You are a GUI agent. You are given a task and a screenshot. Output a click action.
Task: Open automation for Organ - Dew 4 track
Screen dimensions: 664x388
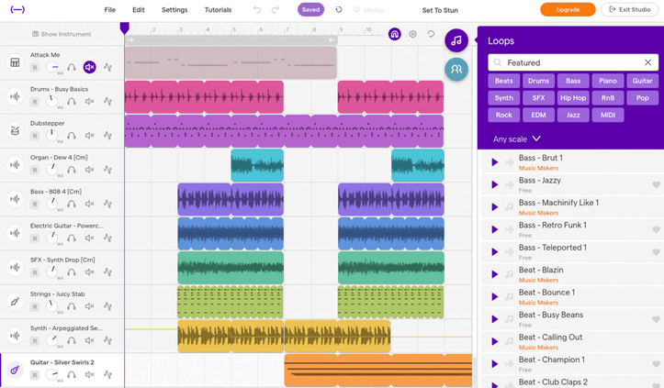pos(107,170)
